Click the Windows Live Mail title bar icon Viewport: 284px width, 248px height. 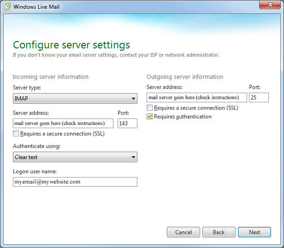(7, 6)
